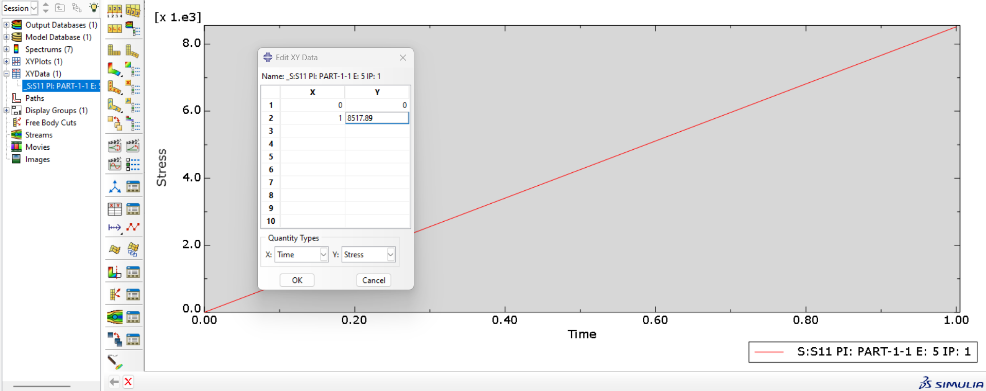
Task: Expand Display Groups tree node
Action: [6, 110]
